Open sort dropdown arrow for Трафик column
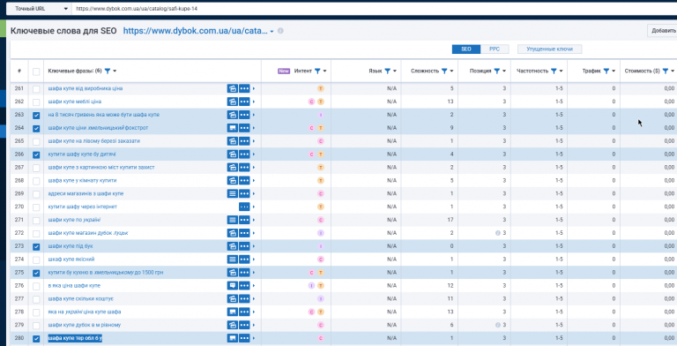This screenshot has height=346, width=677. point(614,71)
